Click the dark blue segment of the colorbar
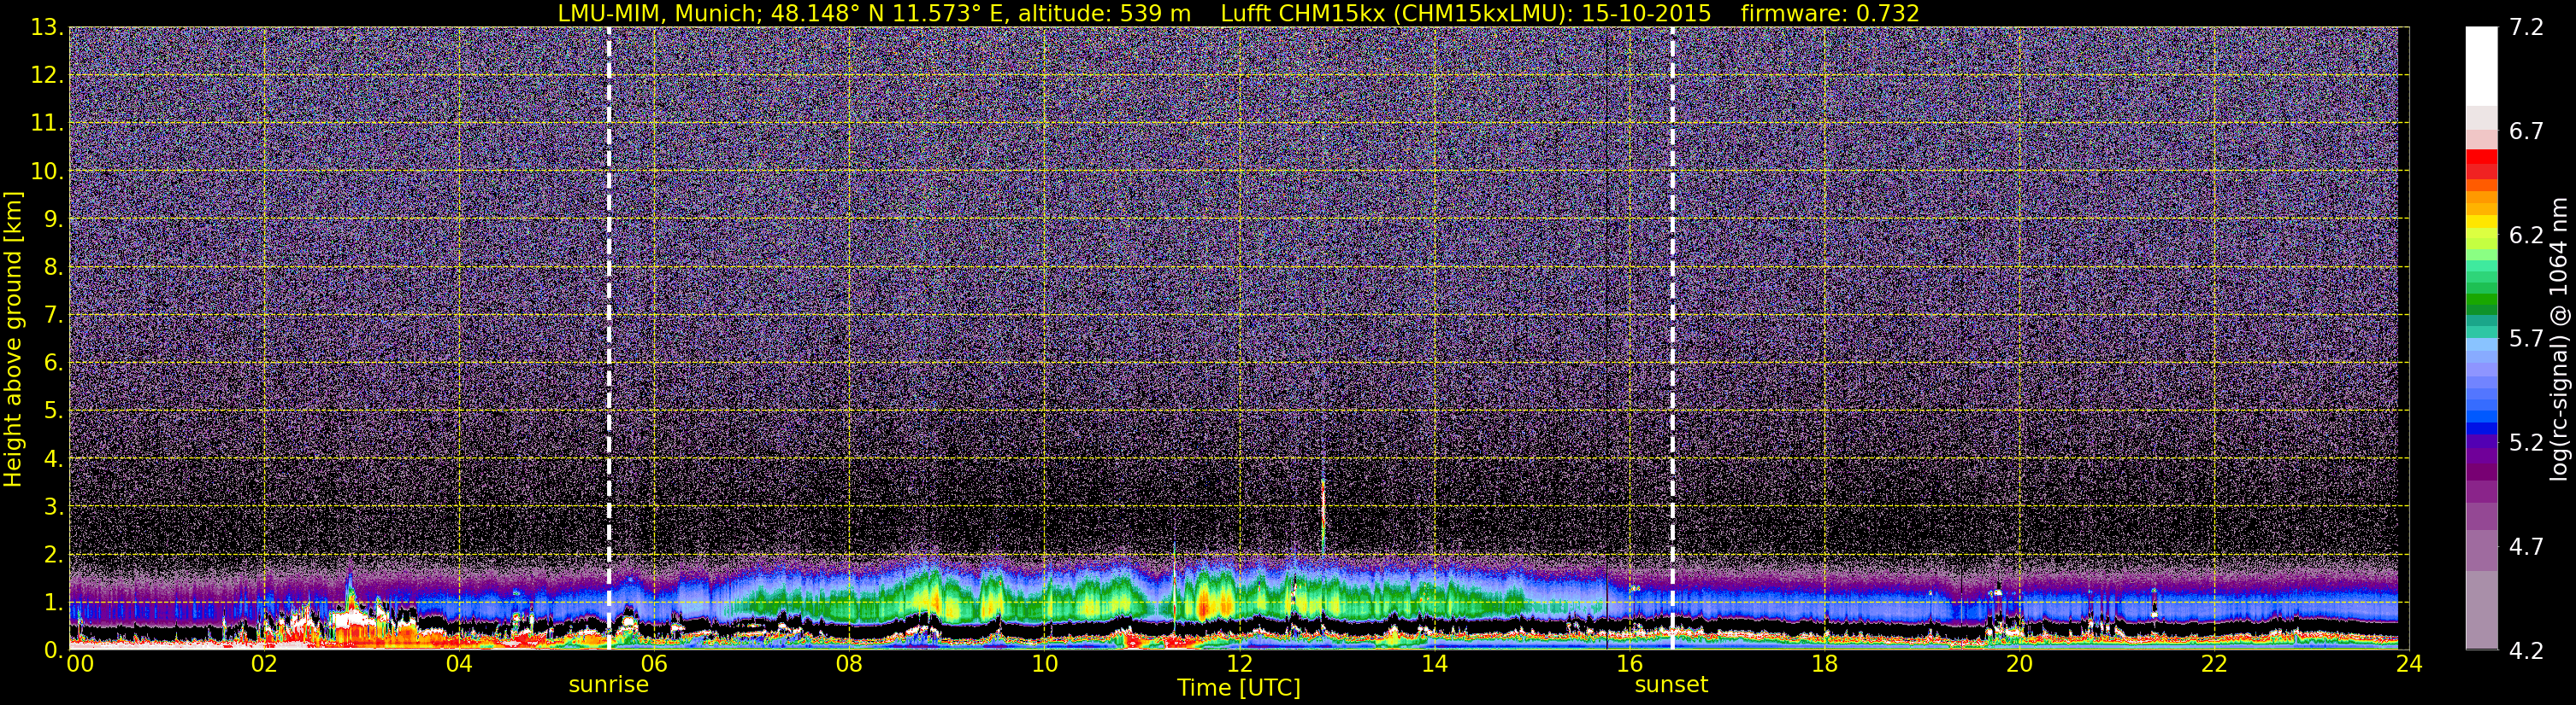Viewport: 2576px width, 705px height. pos(2481,430)
